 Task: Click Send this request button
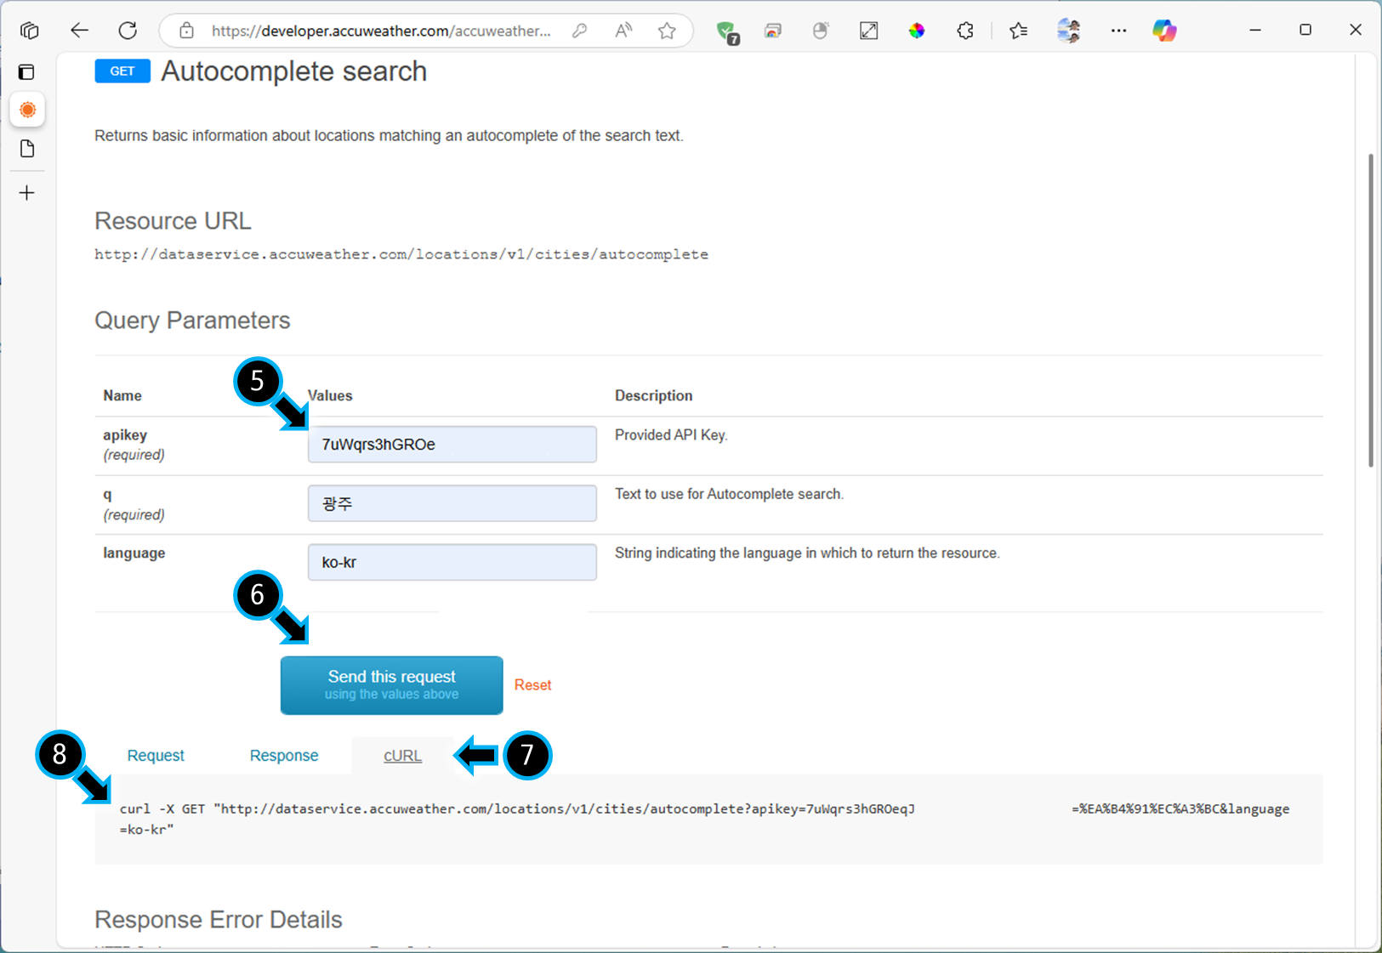coord(392,684)
